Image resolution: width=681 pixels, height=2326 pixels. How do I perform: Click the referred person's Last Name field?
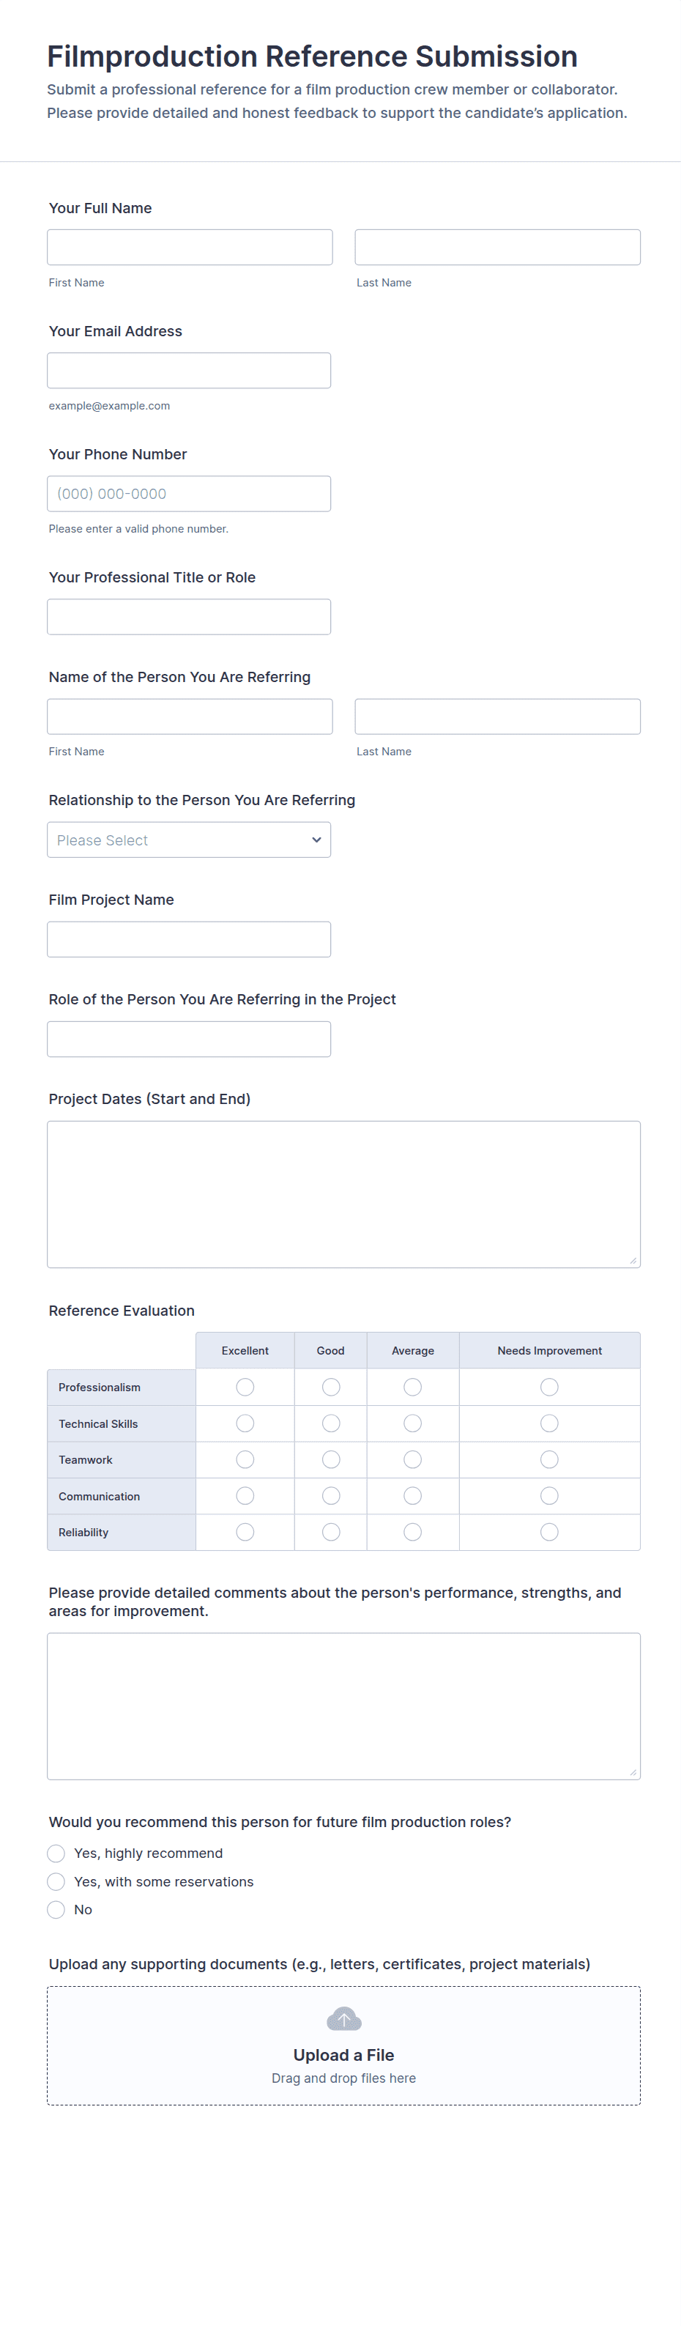(497, 716)
